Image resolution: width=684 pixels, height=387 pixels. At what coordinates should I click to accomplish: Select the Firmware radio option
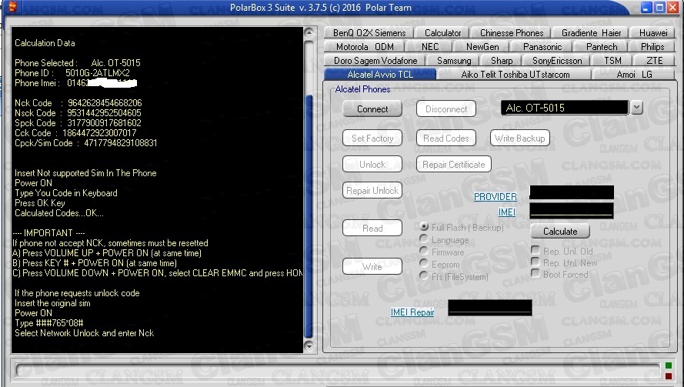click(x=424, y=252)
